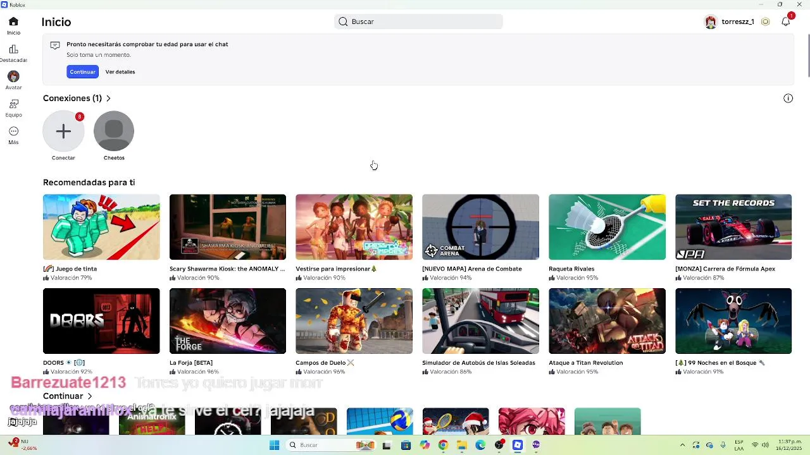This screenshot has height=455, width=810.
Task: Open Arena de Combate game thumbnail
Action: (480, 227)
